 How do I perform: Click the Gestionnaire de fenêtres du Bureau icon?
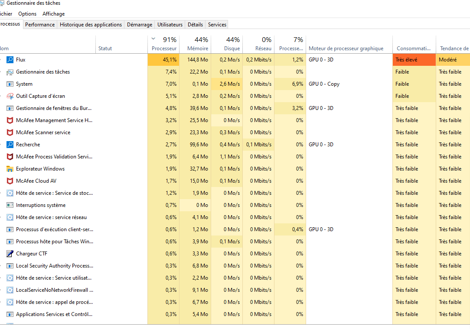coord(10,108)
